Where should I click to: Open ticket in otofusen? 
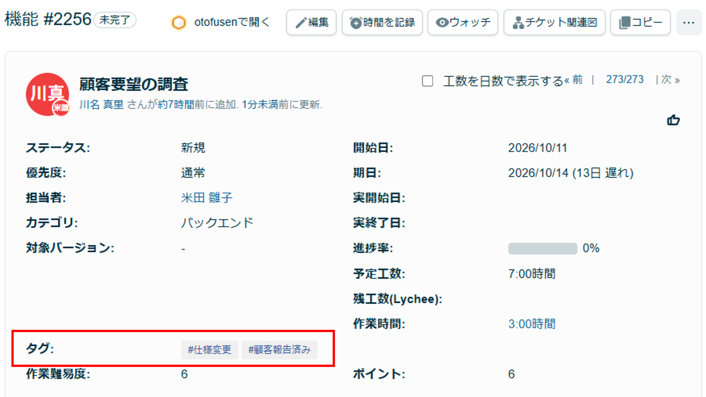(x=220, y=22)
